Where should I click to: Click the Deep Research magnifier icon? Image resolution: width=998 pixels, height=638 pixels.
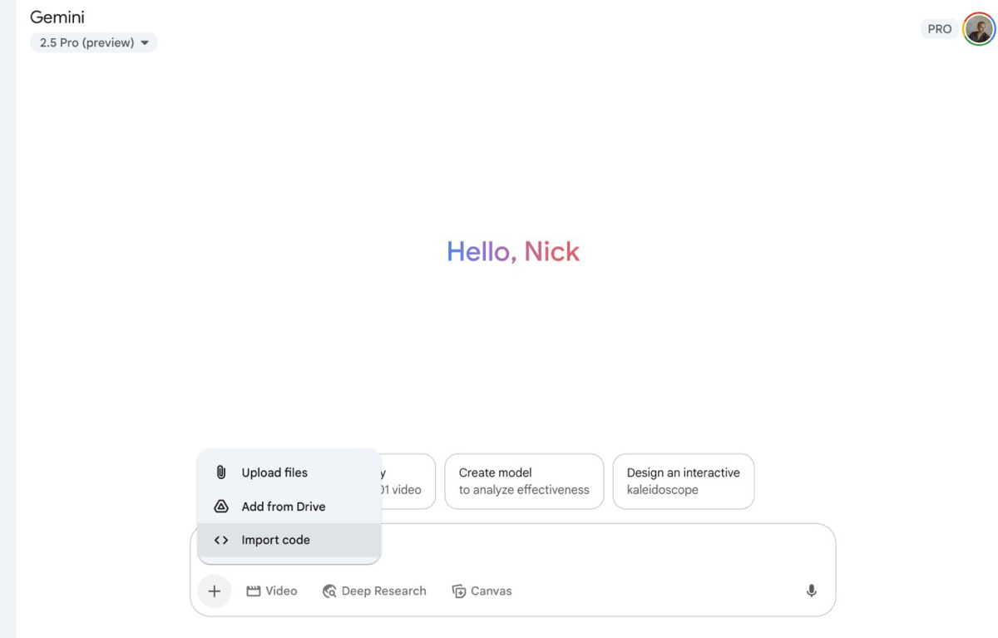click(x=329, y=591)
